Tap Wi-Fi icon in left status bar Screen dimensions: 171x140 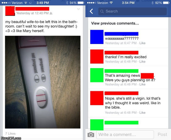point(26,3)
